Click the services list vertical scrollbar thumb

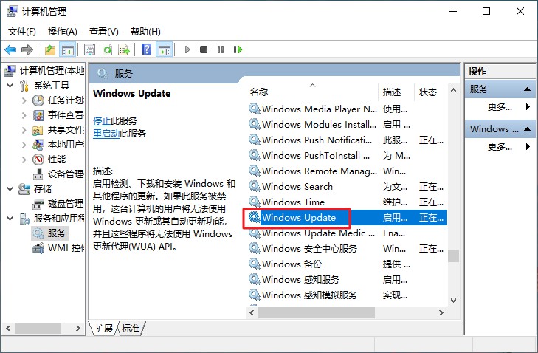click(454, 256)
